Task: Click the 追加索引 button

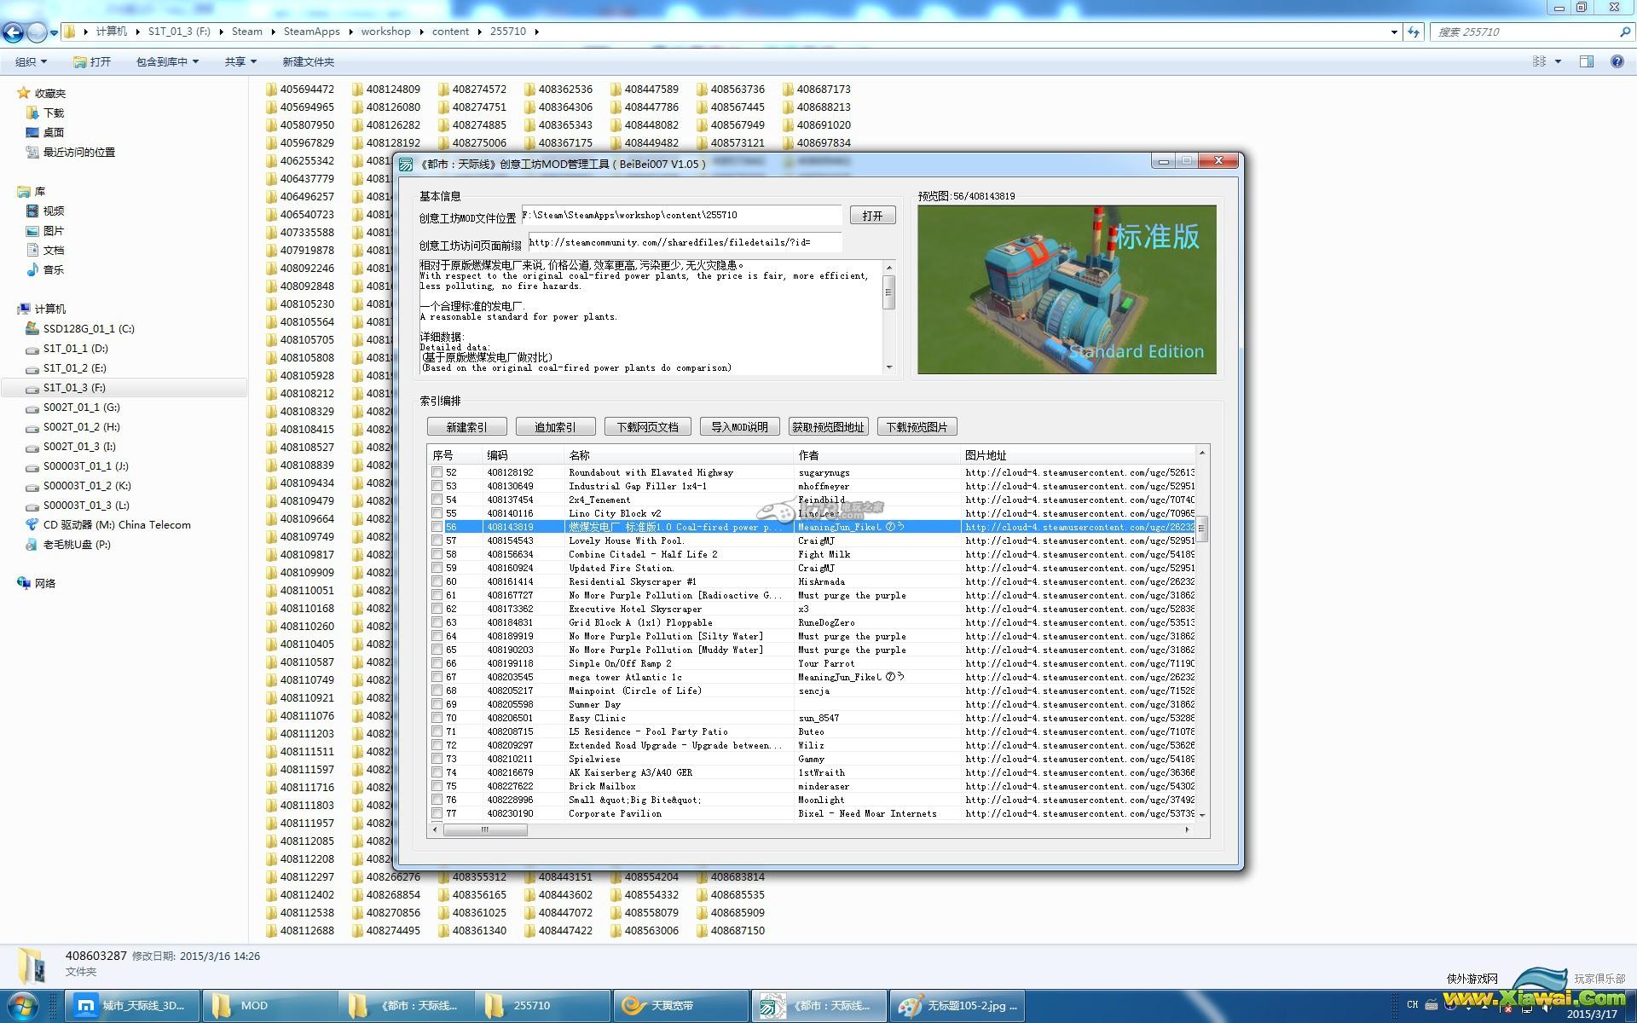Action: click(555, 427)
